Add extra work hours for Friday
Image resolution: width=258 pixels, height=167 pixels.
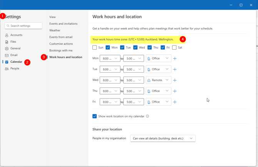[x=175, y=102]
